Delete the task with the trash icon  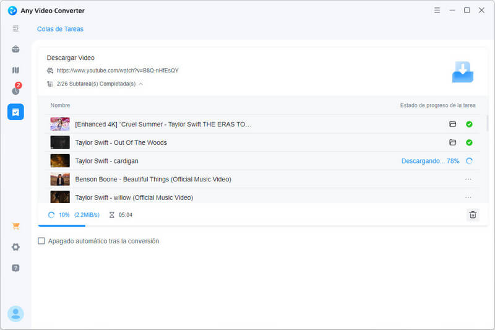pos(473,215)
